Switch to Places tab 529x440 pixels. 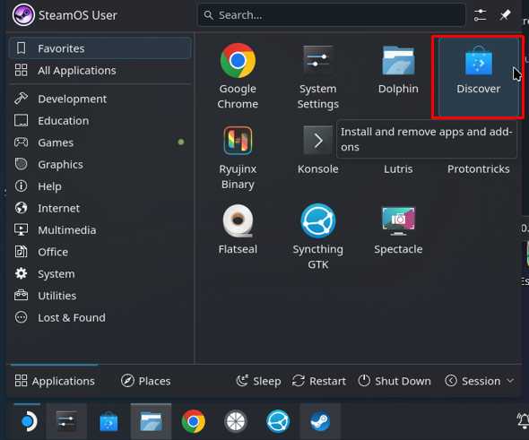146,381
